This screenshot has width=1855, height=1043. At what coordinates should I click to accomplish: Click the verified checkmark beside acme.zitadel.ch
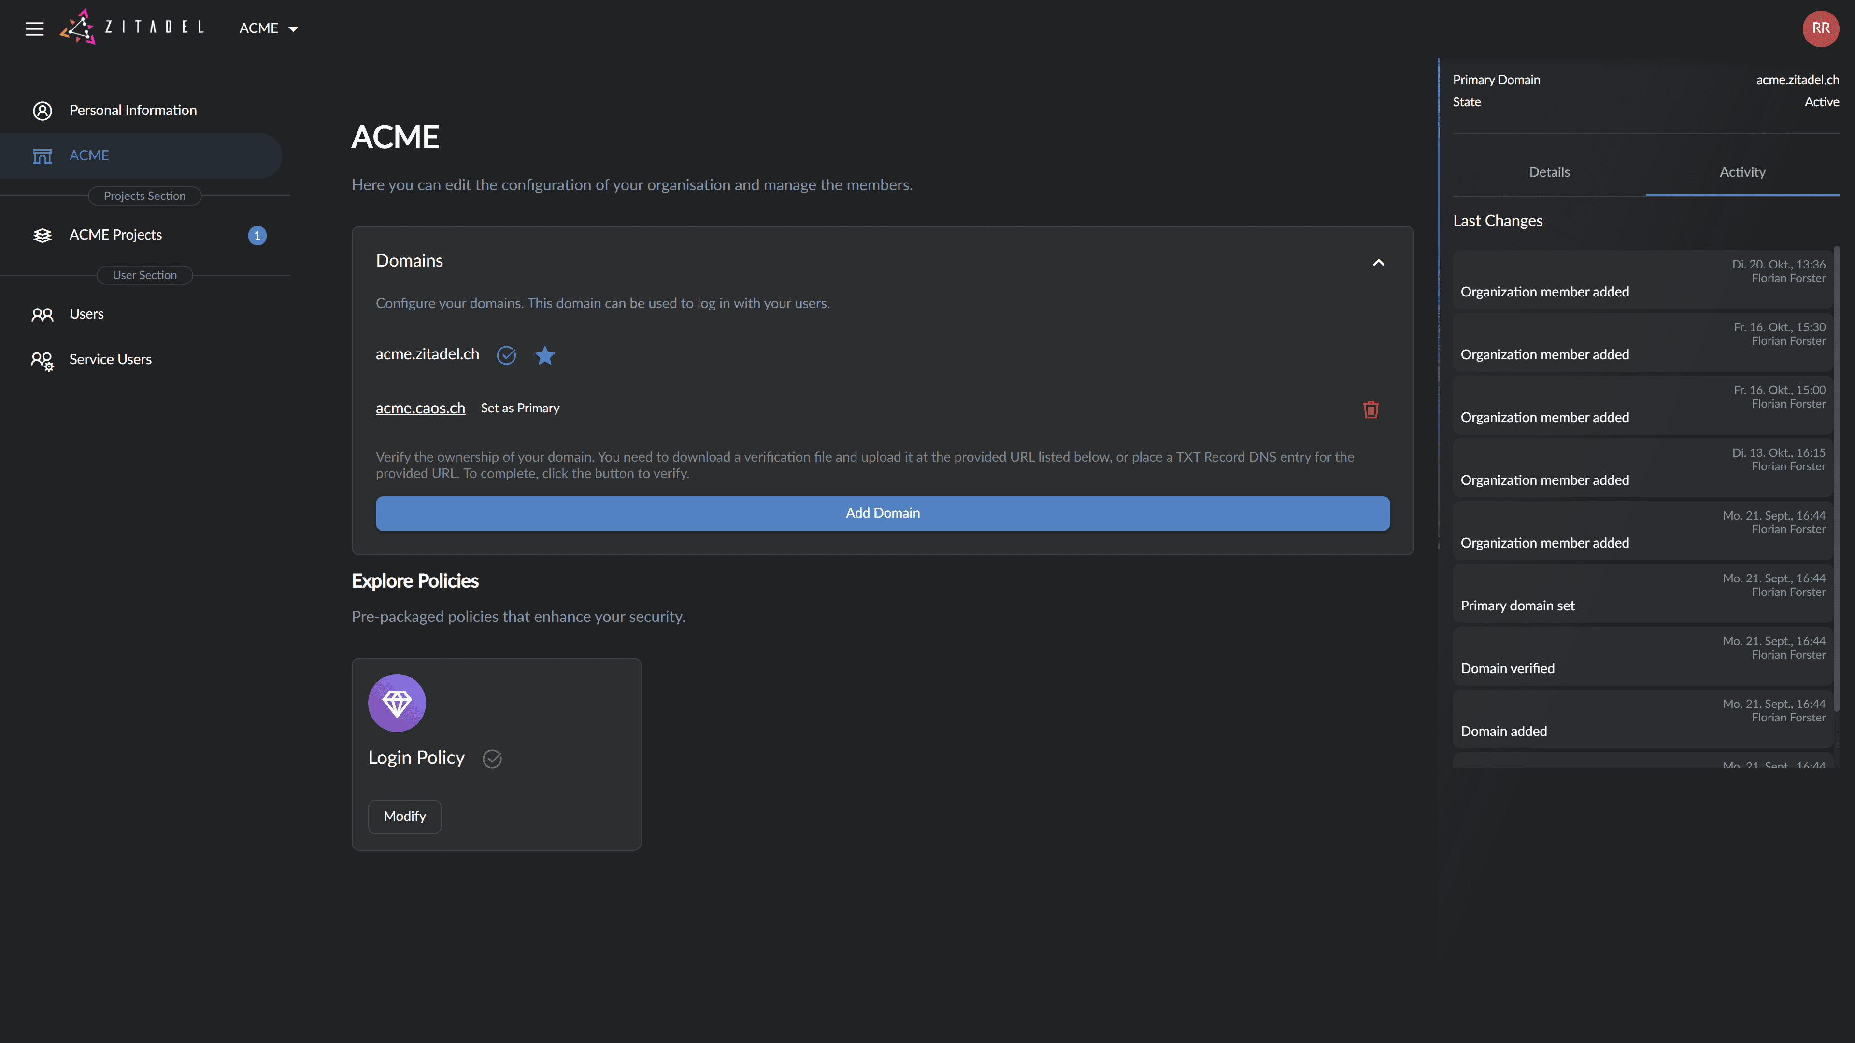point(506,355)
